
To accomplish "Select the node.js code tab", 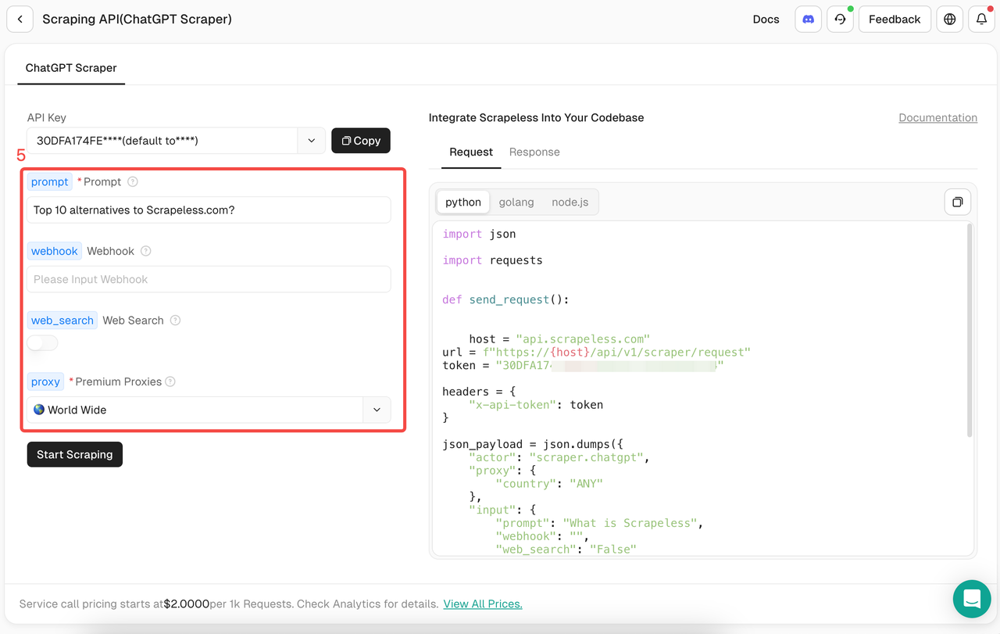I will click(570, 202).
